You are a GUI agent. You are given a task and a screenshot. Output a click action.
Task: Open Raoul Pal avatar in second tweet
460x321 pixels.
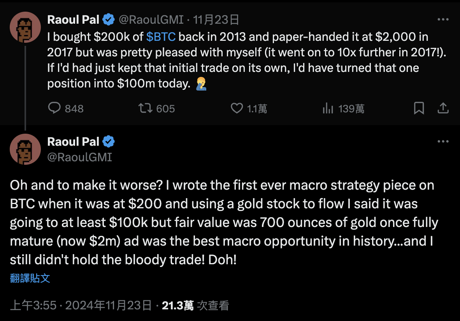pos(25,149)
